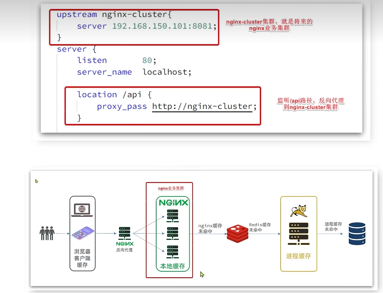Image resolution: width=383 pixels, height=293 pixels.
Task: Click the yellow "进程缓存" label
Action: point(298,256)
